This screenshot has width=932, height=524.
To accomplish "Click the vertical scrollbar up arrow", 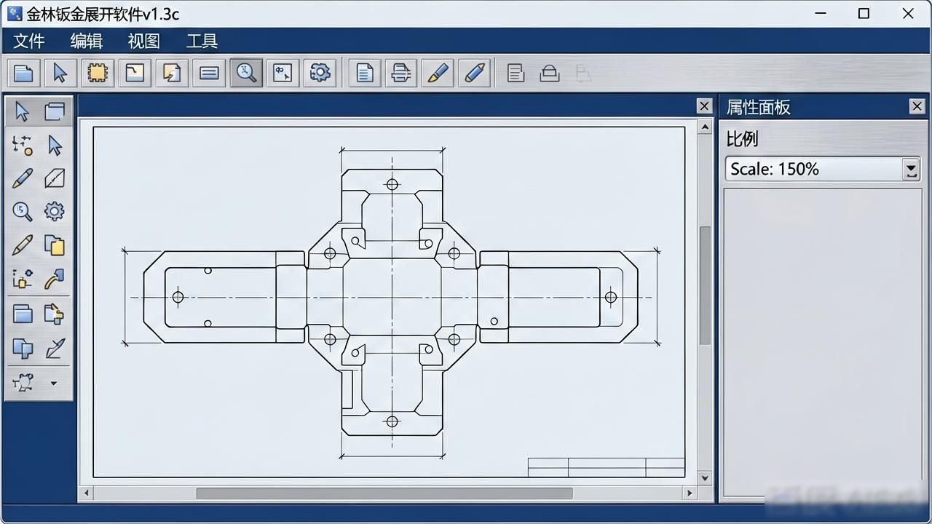I will 704,127.
